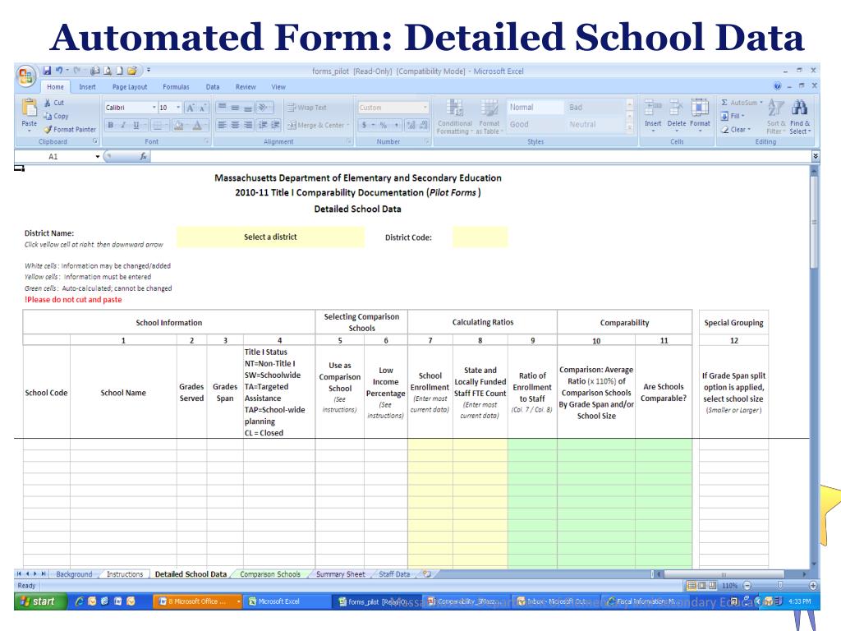Click the Percent Style icon
The image size is (841, 631).
[x=383, y=125]
